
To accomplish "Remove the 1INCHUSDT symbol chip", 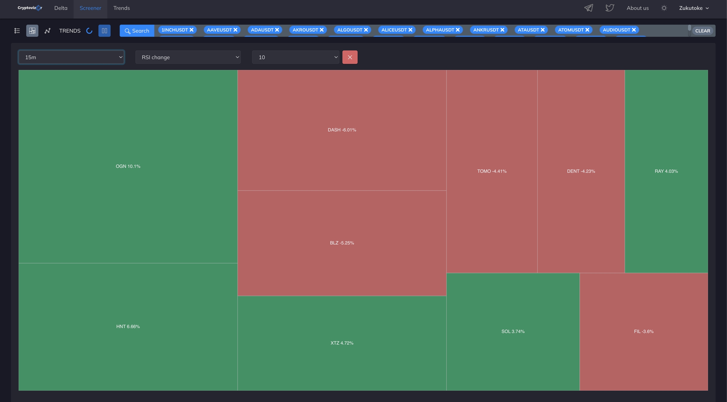I will [192, 30].
